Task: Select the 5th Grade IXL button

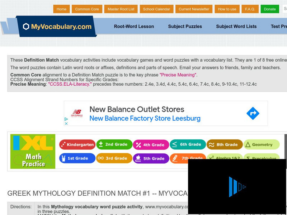Action: (151, 158)
